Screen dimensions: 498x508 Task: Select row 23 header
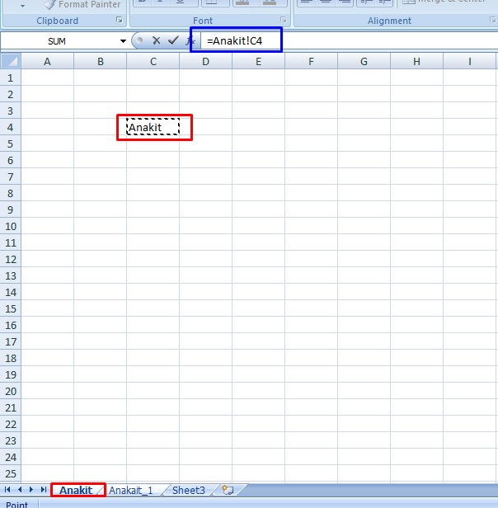click(11, 441)
